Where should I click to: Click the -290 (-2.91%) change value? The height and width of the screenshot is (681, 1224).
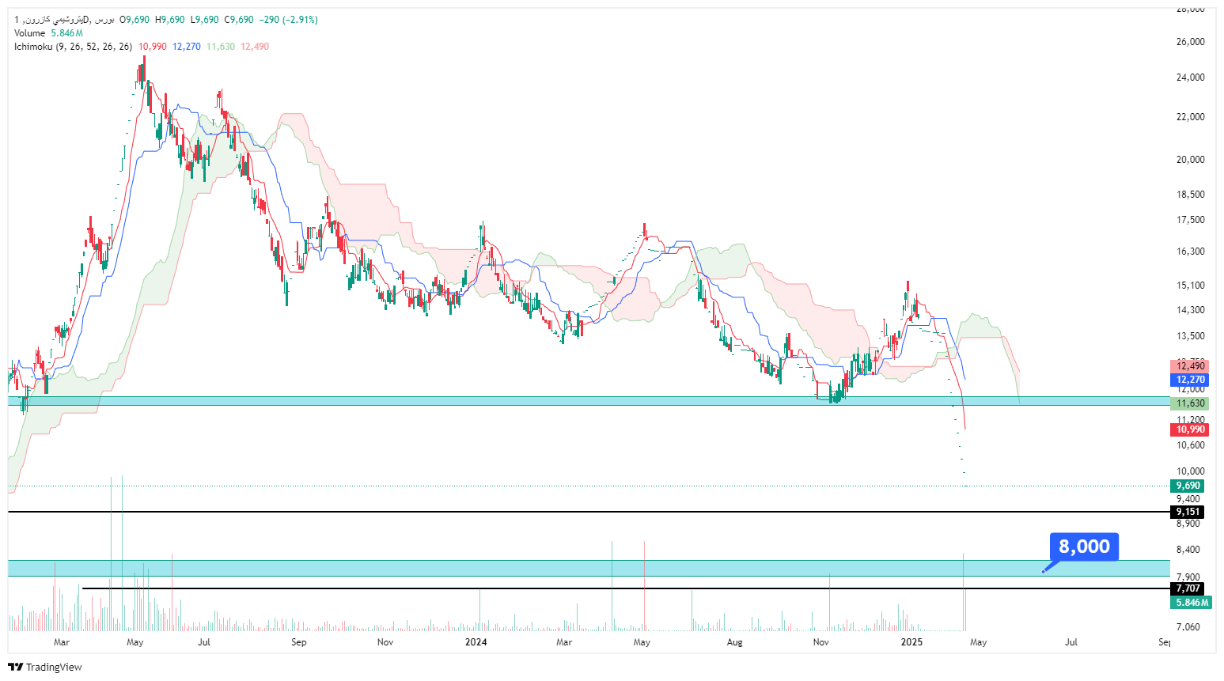tap(290, 20)
